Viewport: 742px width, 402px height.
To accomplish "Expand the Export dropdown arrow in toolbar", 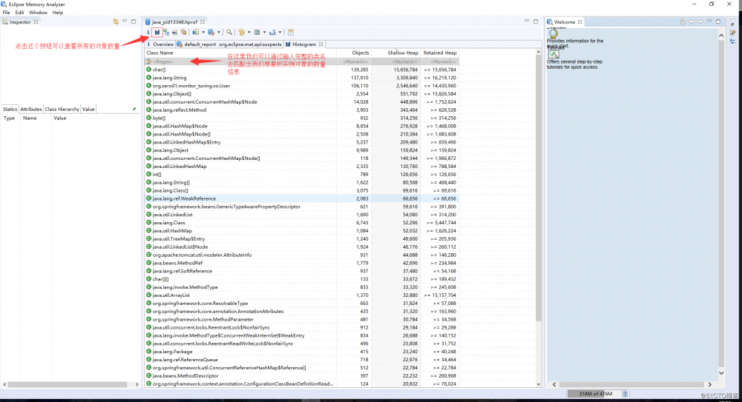I will 280,33.
